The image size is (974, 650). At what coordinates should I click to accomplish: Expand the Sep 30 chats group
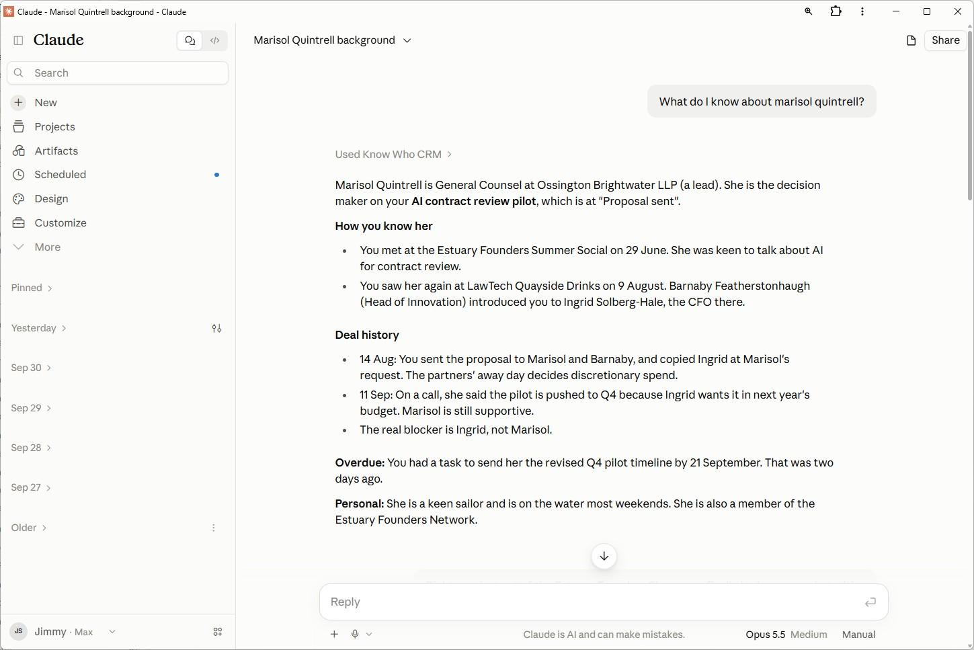[31, 368]
